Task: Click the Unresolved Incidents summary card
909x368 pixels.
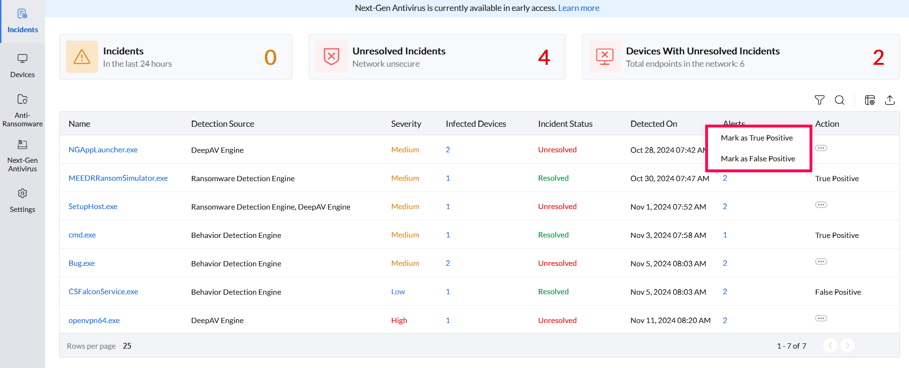Action: tap(437, 57)
